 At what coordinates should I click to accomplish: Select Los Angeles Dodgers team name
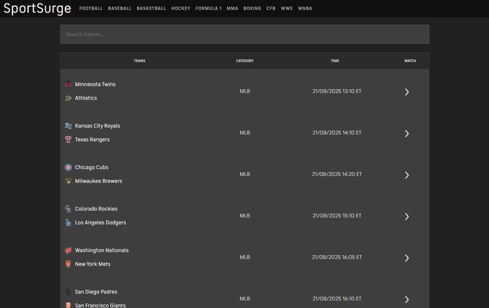point(101,222)
